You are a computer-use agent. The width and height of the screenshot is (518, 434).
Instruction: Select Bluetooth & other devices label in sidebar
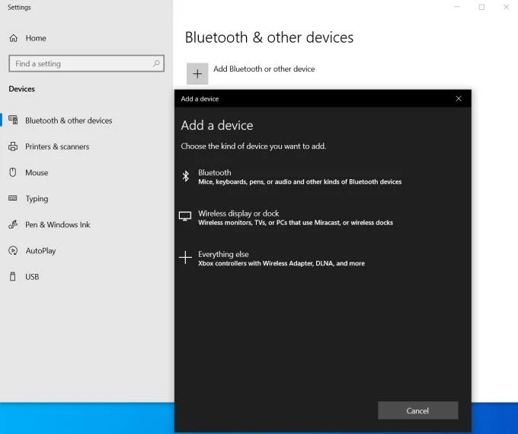69,121
